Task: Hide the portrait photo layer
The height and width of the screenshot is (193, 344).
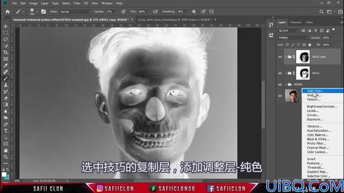Action: pos(280,96)
